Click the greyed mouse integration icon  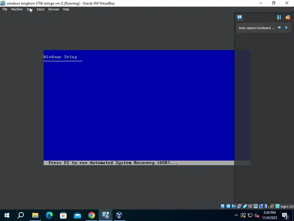(x=272, y=206)
